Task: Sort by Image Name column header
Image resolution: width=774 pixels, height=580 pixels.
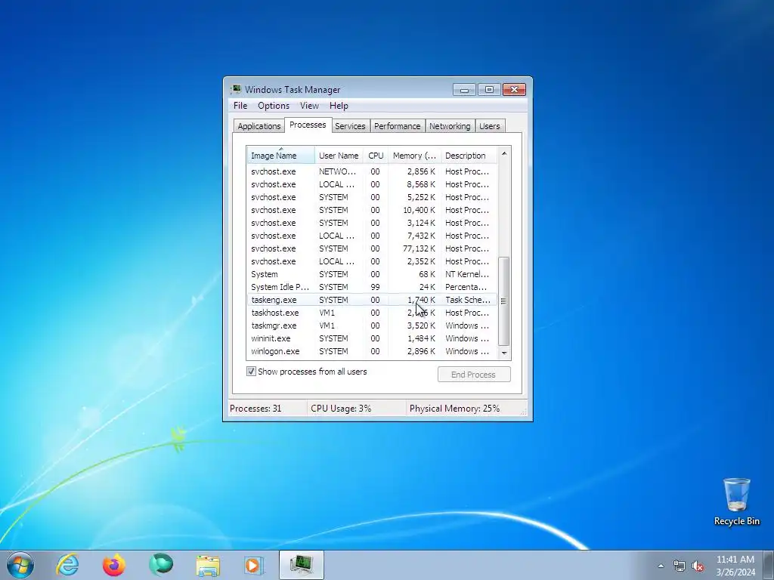Action: (x=280, y=156)
